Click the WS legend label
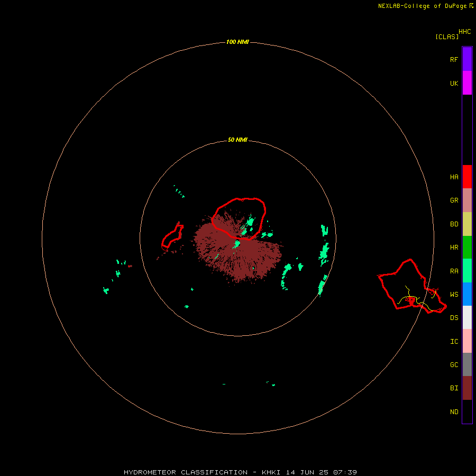Image resolution: width=476 pixels, height=476 pixels. pos(454,295)
